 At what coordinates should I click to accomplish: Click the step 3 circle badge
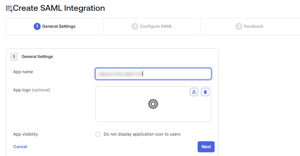click(x=238, y=26)
